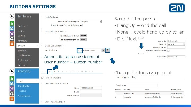The height and width of the screenshot is (107, 191).
Task: Toggle Position Enabled checkbox
Action: pos(43,78)
